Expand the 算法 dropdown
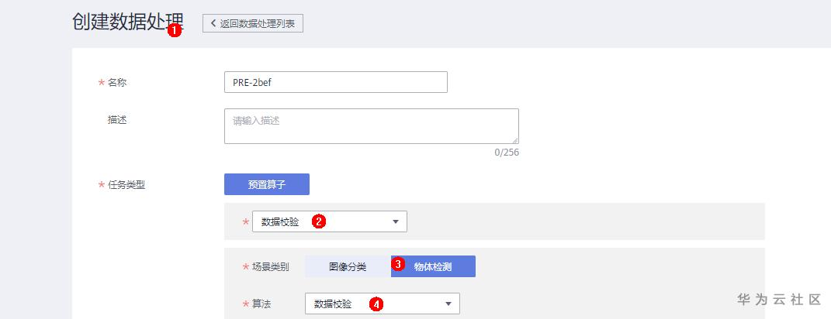Viewport: 831px width, 319px height. 382,304
